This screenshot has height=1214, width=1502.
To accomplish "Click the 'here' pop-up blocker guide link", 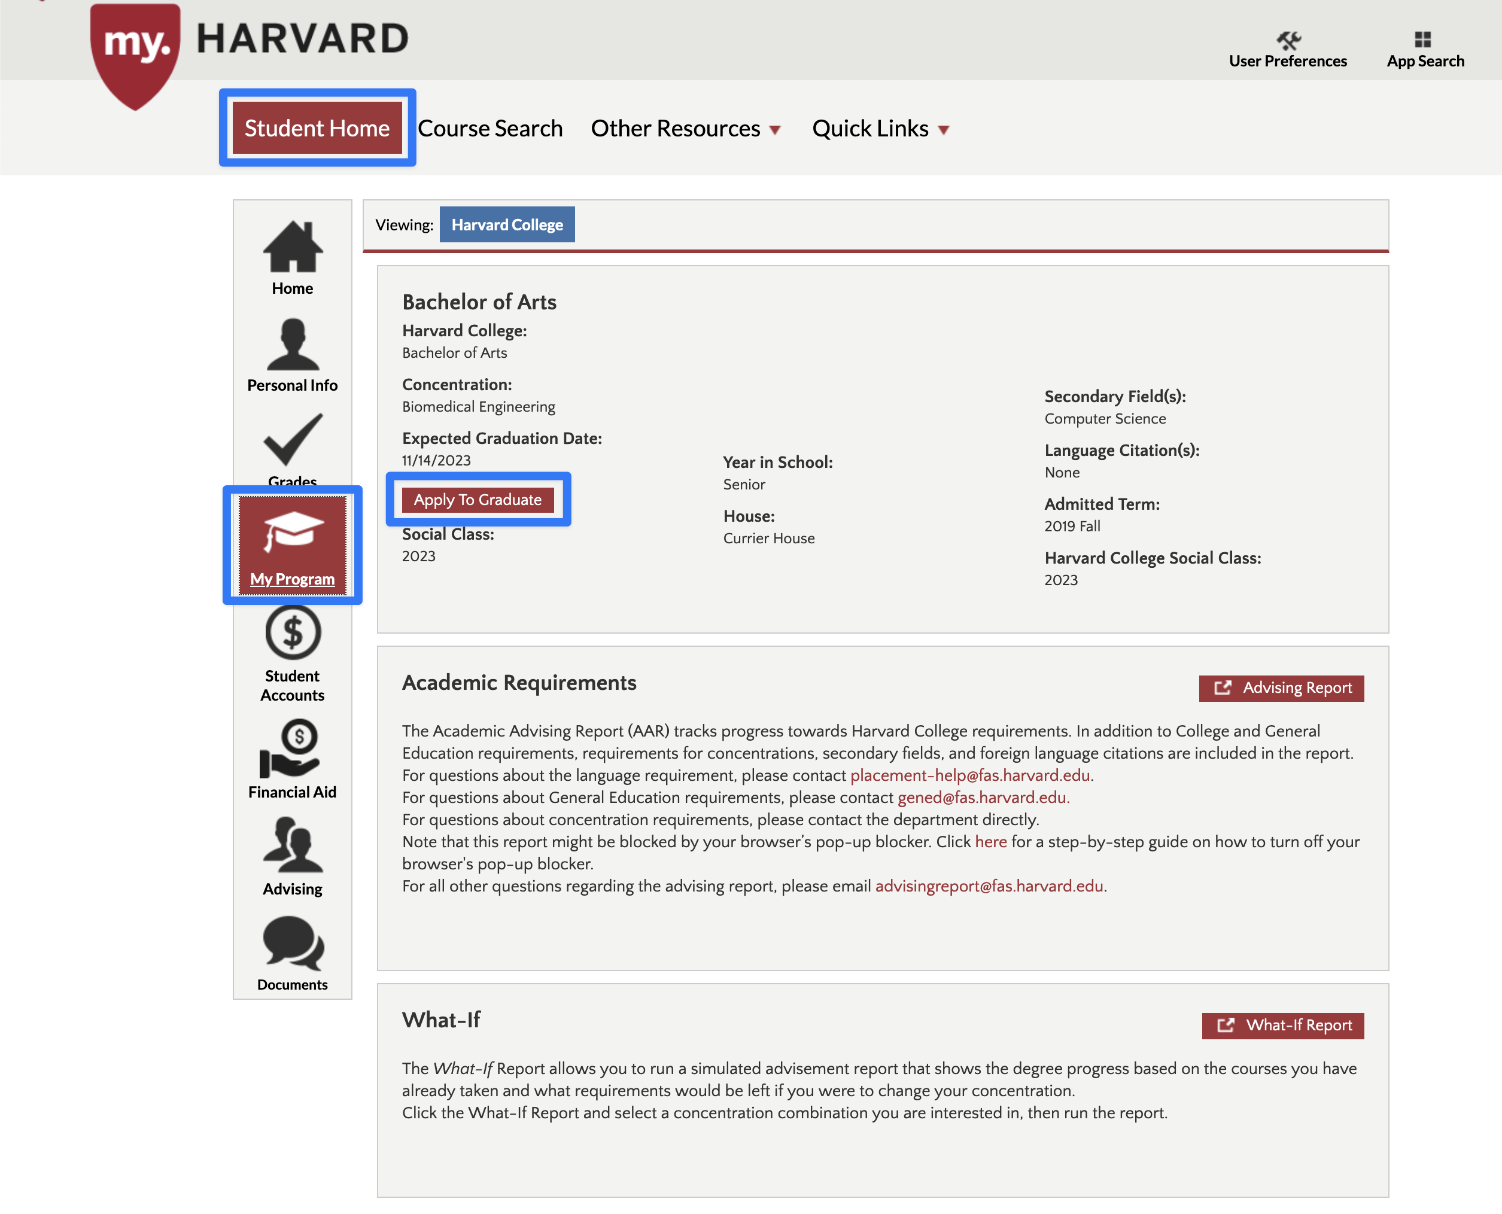I will tap(990, 841).
